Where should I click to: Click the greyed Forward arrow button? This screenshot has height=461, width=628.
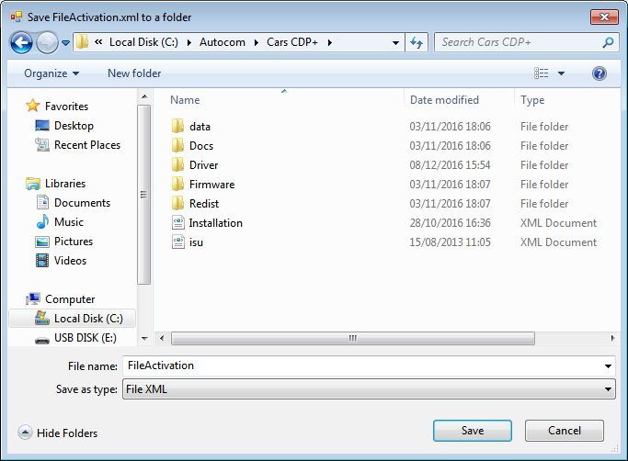click(47, 42)
